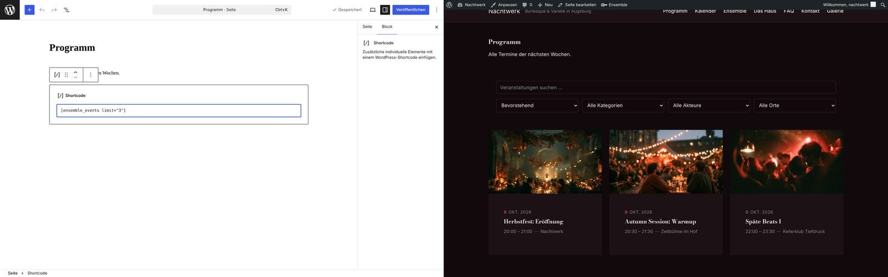Click the Veranstaltungen suchen search field

click(665, 88)
